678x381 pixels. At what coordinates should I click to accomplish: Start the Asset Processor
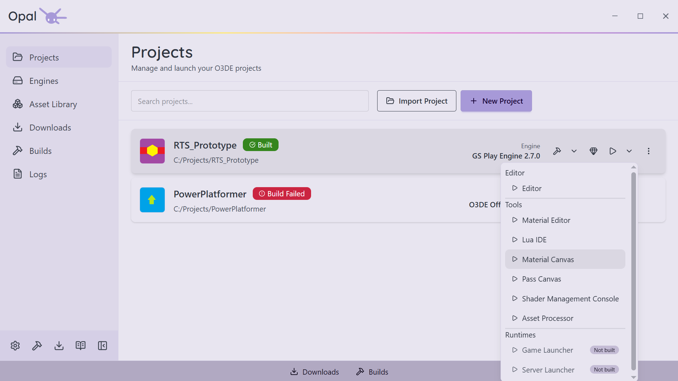pos(565,318)
